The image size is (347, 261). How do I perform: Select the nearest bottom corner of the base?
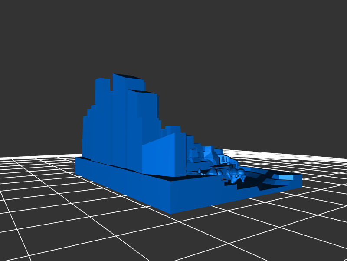click(x=172, y=211)
